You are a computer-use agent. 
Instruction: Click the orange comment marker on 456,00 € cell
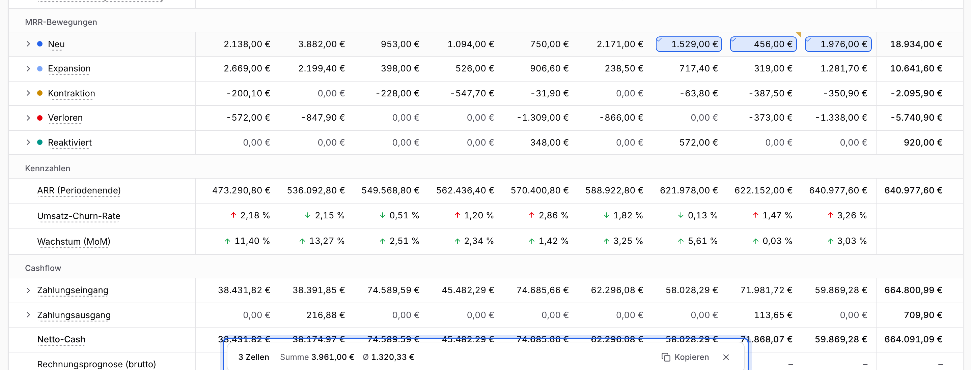798,35
